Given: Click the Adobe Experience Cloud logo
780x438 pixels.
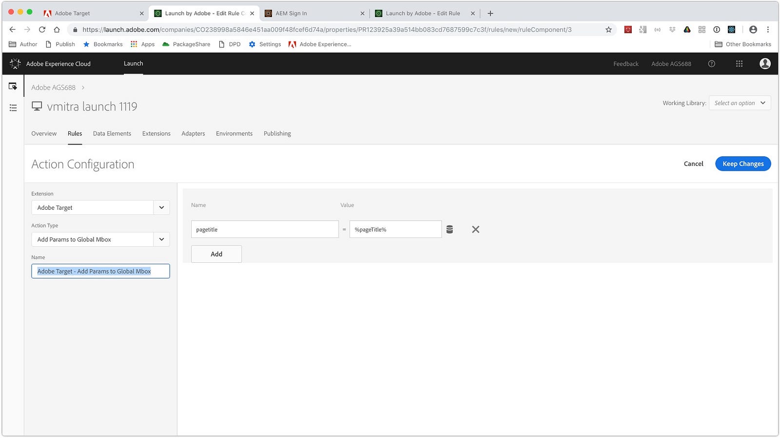Looking at the screenshot, I should coord(15,64).
